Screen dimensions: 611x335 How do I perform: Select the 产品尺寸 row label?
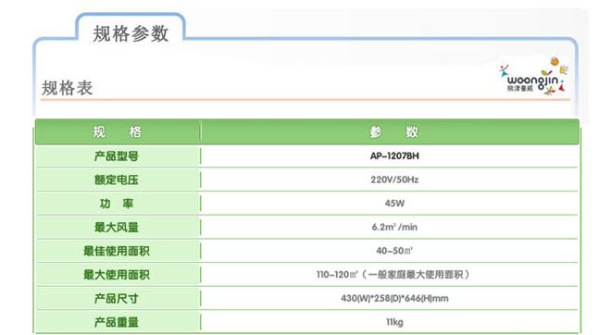[117, 299]
